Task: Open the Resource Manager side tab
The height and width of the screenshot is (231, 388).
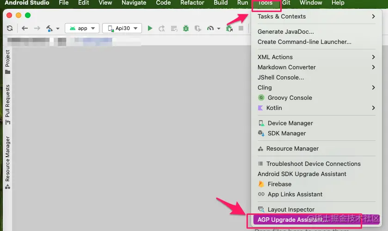Action: click(x=7, y=163)
